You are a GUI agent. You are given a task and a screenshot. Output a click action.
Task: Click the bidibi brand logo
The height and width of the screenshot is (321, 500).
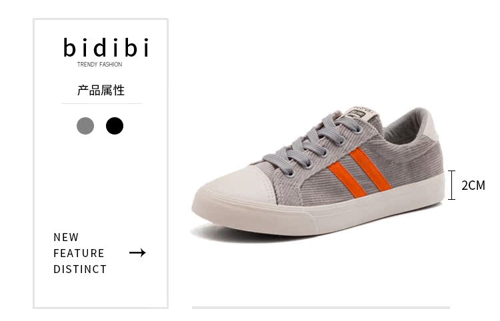tap(106, 47)
